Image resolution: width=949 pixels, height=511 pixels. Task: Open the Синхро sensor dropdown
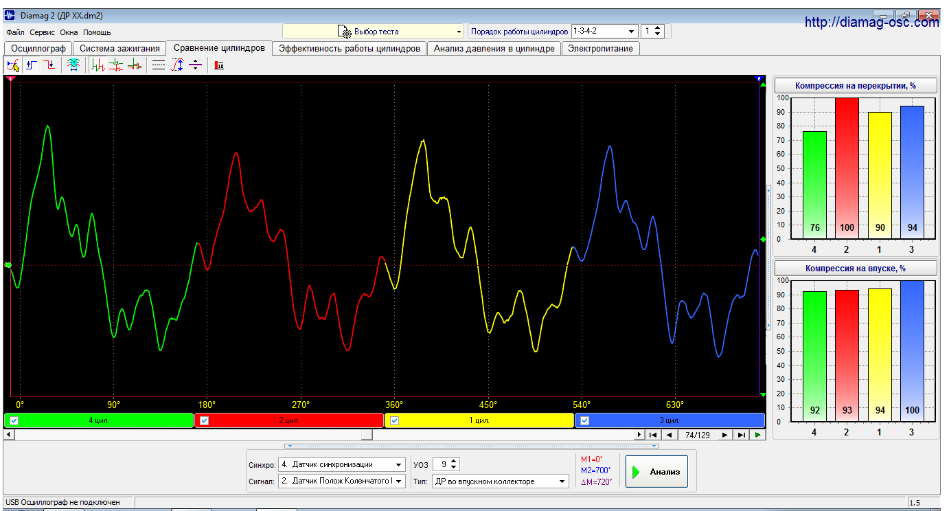pyautogui.click(x=342, y=465)
